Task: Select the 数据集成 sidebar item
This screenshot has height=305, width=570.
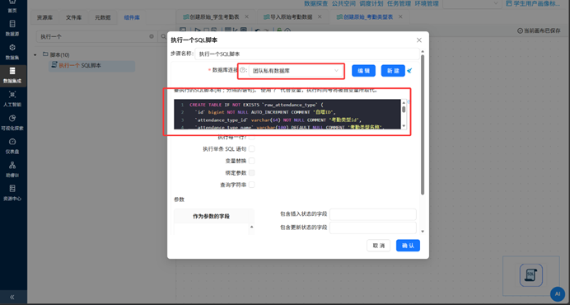Action: pos(12,75)
